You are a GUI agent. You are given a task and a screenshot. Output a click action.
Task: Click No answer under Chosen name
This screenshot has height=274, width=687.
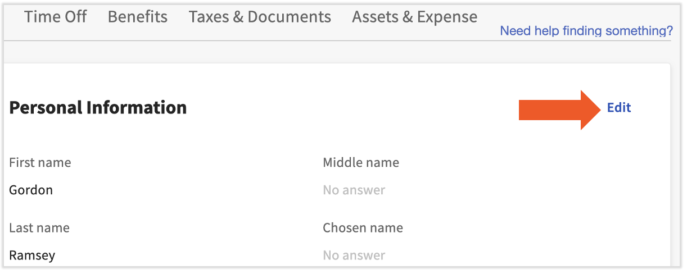(354, 255)
